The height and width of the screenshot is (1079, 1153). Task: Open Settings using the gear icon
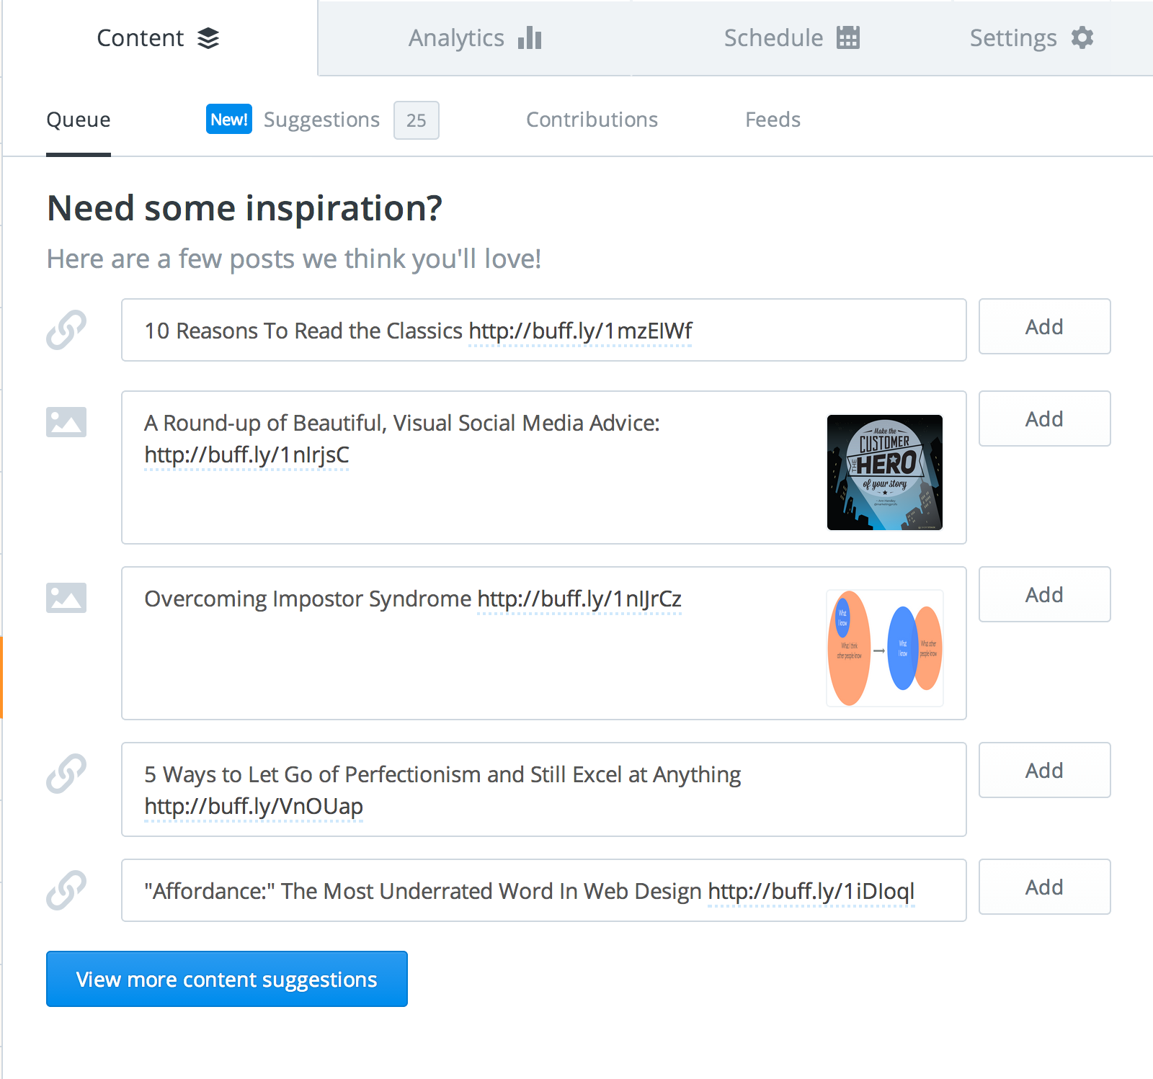click(x=1081, y=37)
